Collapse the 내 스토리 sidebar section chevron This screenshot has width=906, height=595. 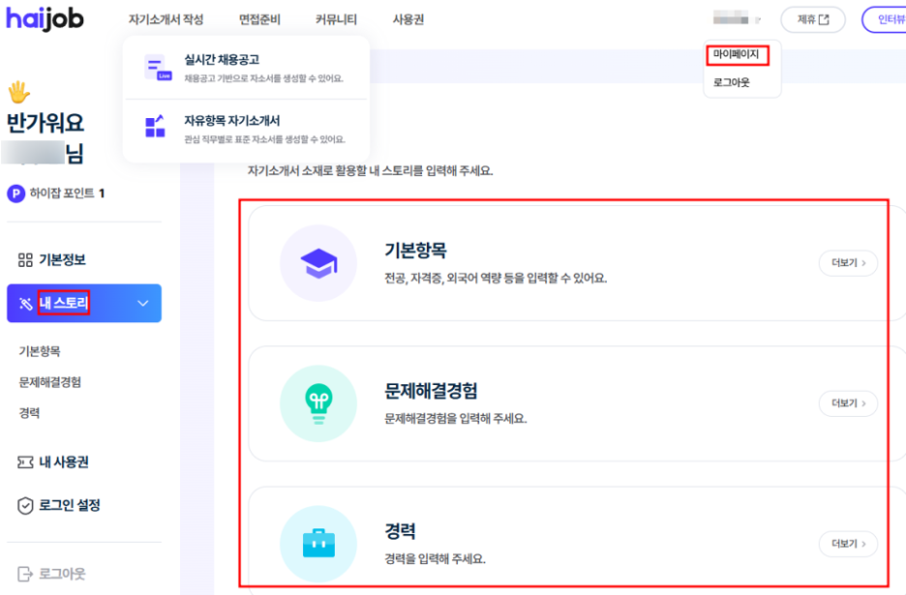pyautogui.click(x=143, y=304)
